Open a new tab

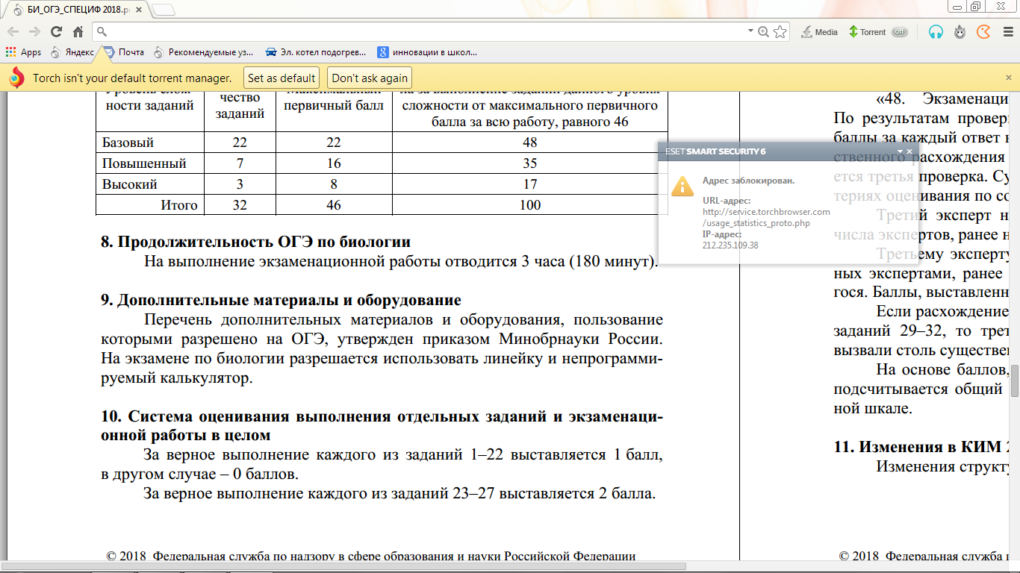pos(164,10)
